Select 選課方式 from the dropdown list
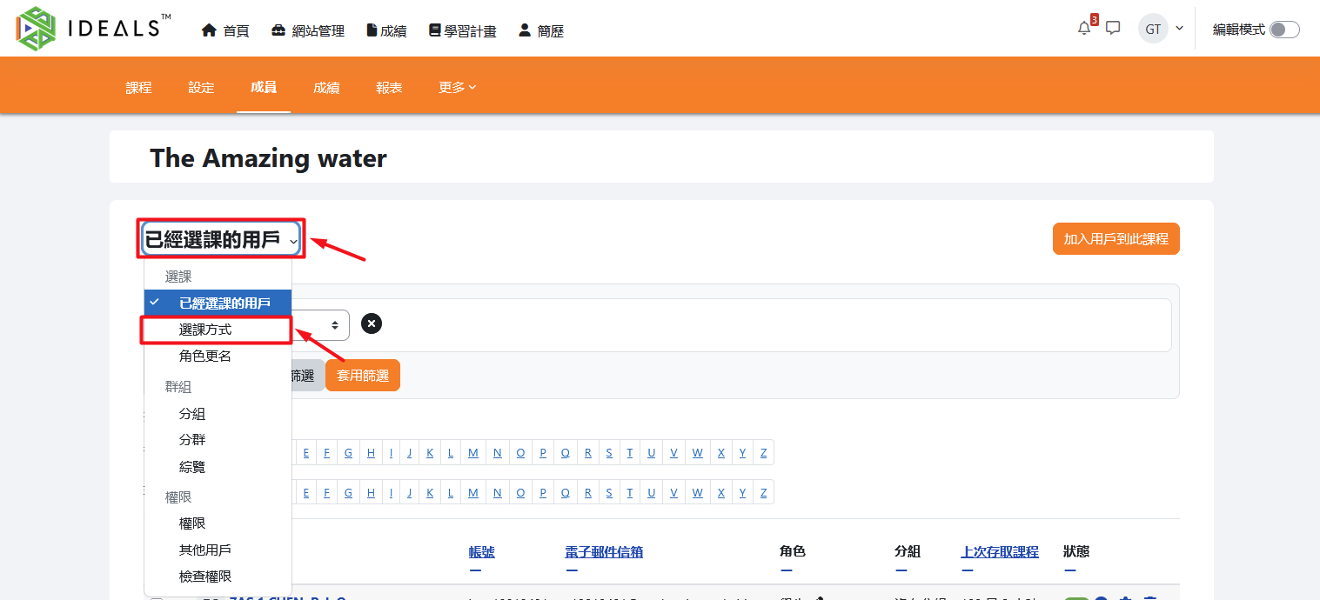The height and width of the screenshot is (600, 1320). 205,330
